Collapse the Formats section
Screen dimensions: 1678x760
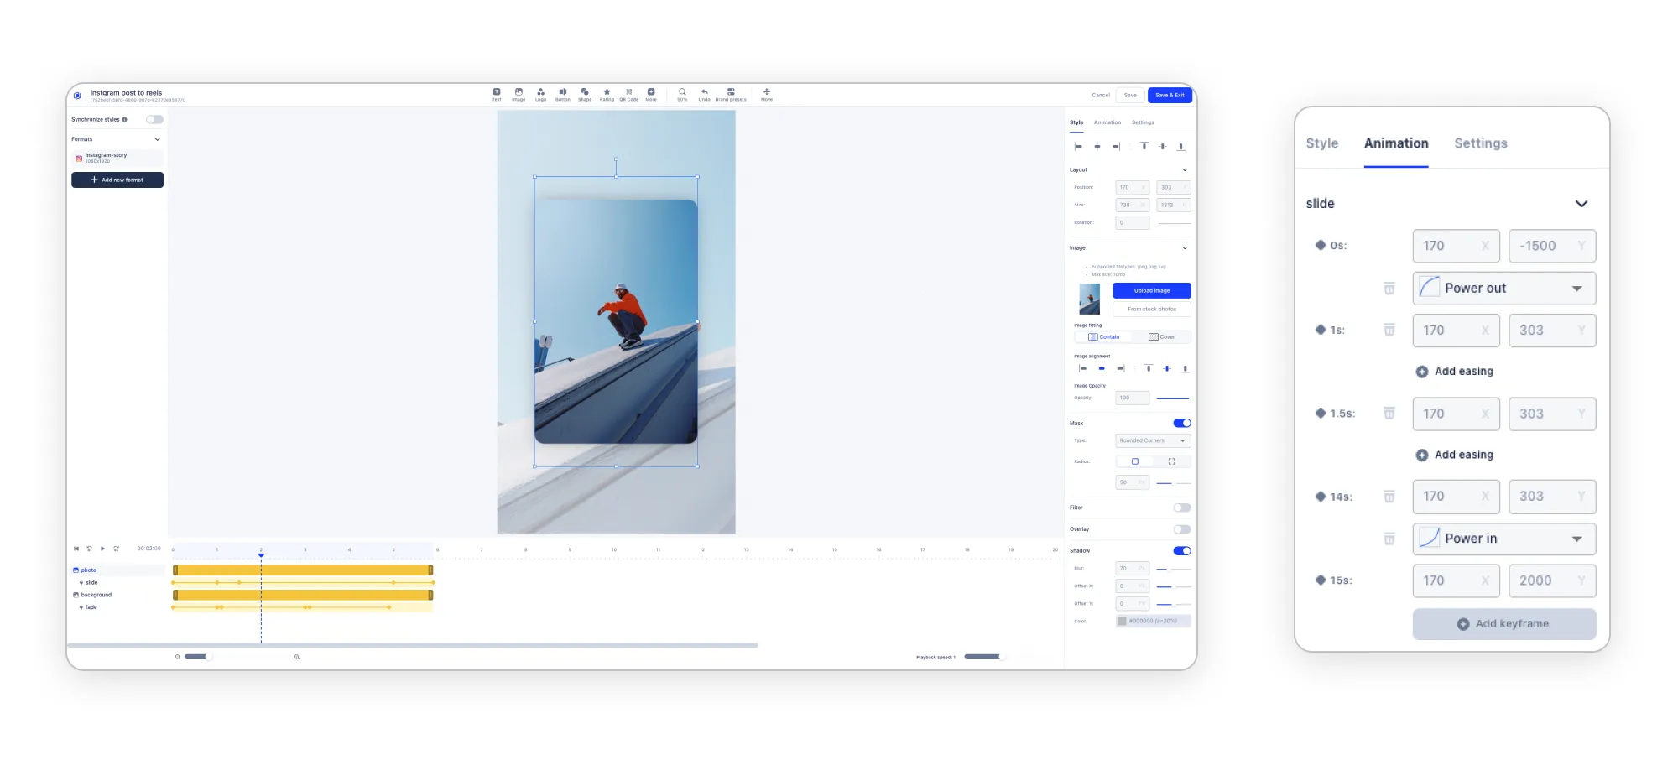click(x=157, y=139)
